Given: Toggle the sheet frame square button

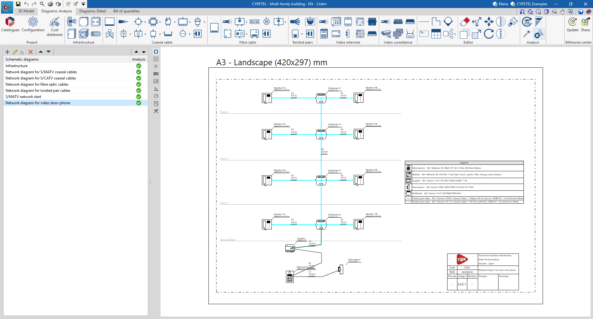Looking at the screenshot, I should [156, 52].
